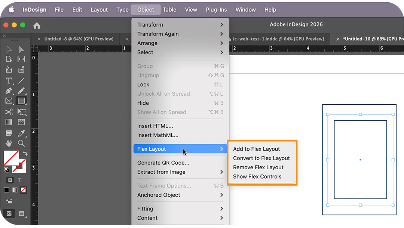The width and height of the screenshot is (404, 228).
Task: Click the Pen tool
Action: pyautogui.click(x=8, y=91)
